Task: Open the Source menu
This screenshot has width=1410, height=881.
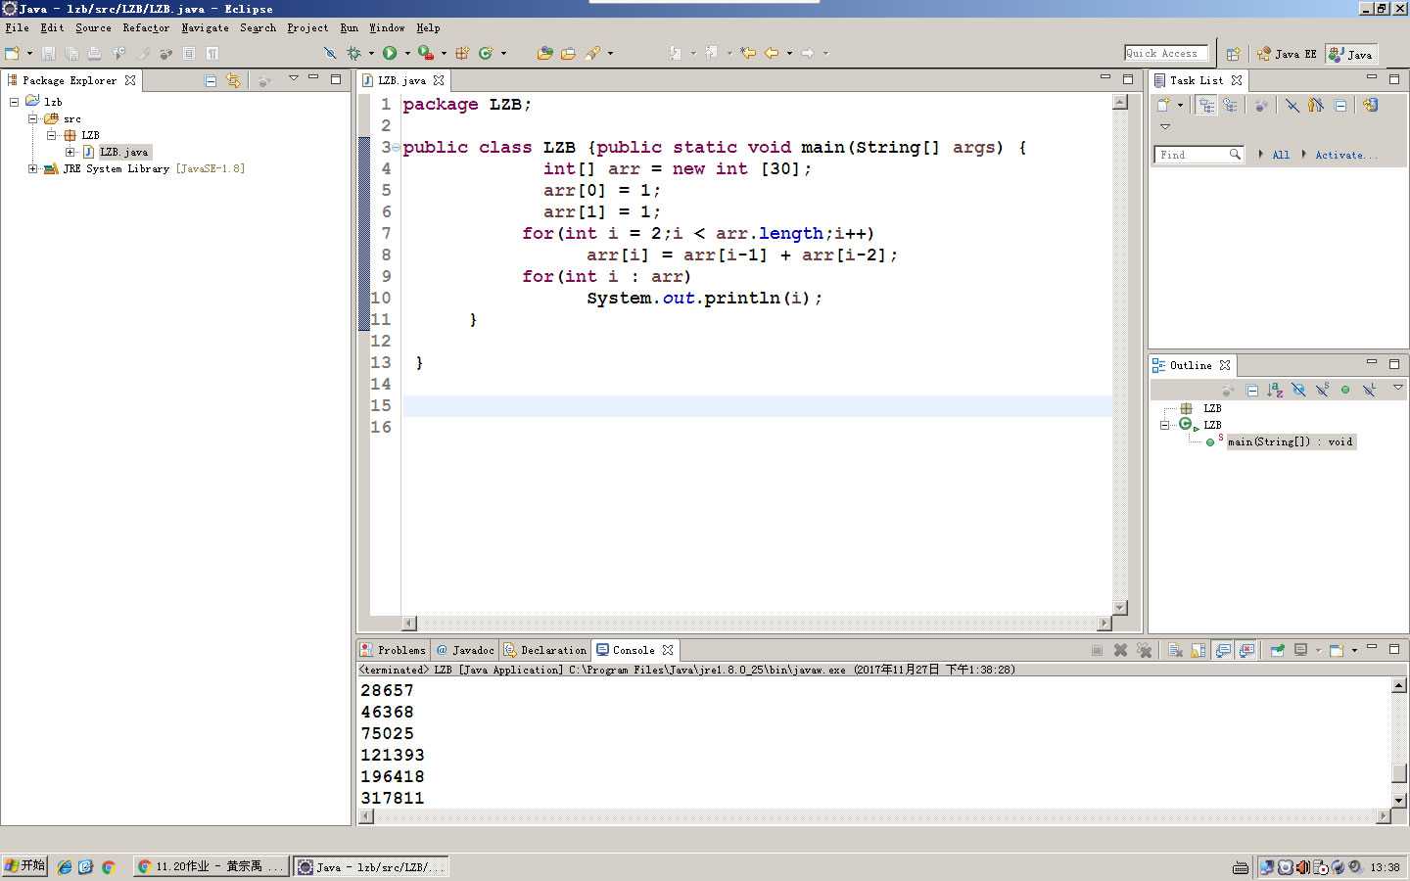Action: 93,28
